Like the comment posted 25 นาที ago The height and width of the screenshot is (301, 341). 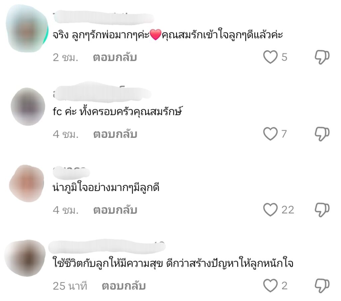click(x=270, y=286)
